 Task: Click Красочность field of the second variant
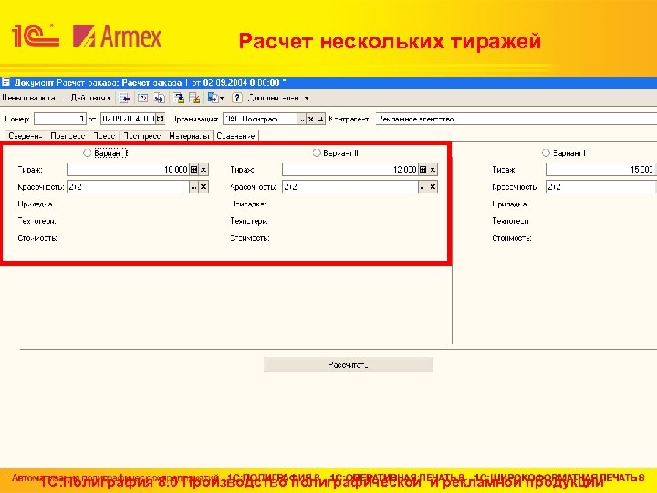point(349,186)
